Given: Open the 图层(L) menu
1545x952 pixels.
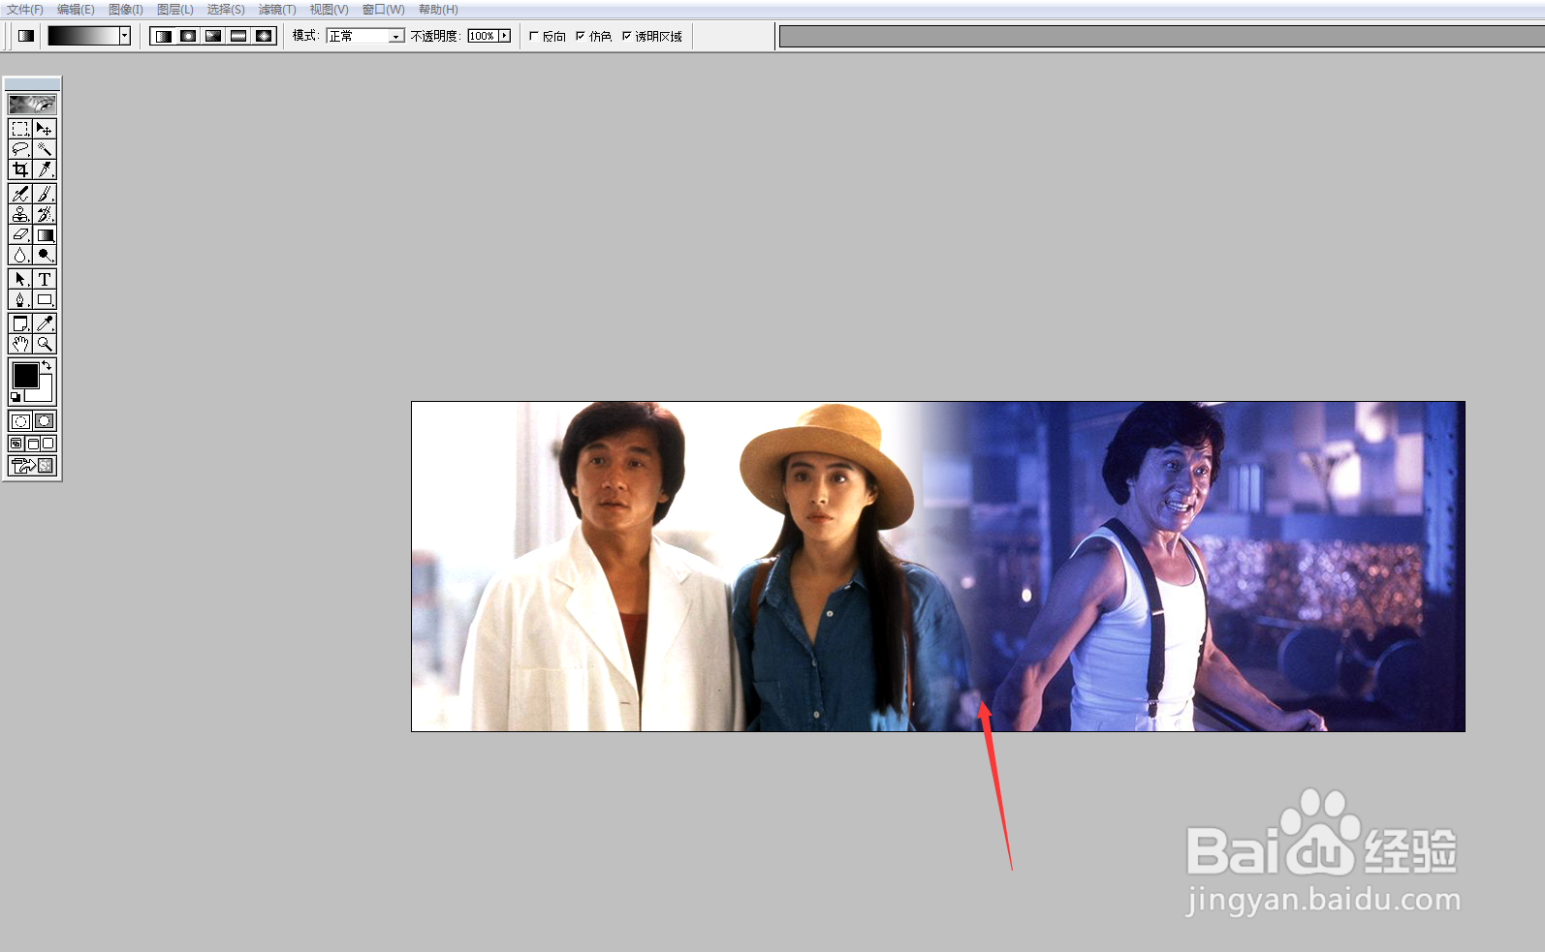Looking at the screenshot, I should click(175, 10).
